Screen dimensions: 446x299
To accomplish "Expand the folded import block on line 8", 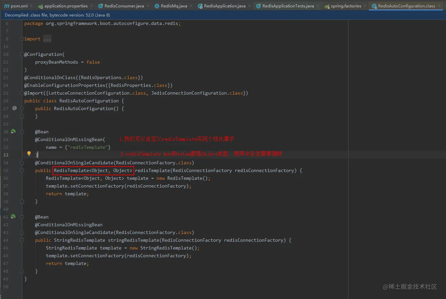I will [x=22, y=39].
